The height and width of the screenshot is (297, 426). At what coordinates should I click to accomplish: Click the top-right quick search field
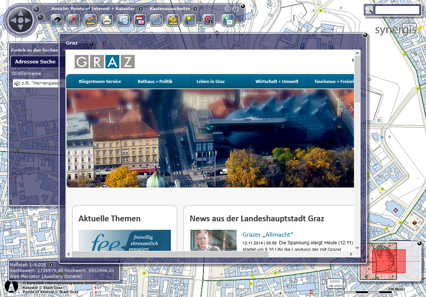tap(397, 10)
